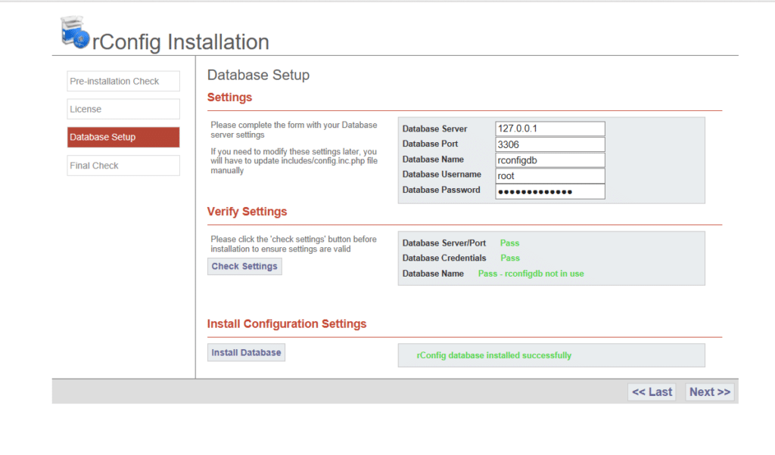775x455 pixels.
Task: Click 'Pass - rconfigdb not in use' text
Action: pyautogui.click(x=531, y=274)
